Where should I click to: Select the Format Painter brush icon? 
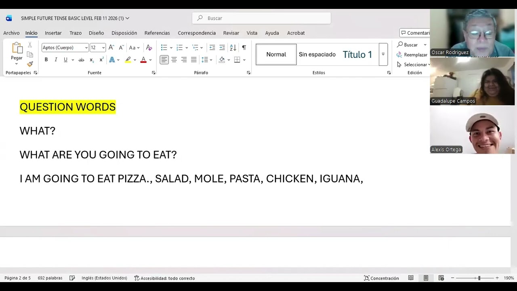pos(30,64)
